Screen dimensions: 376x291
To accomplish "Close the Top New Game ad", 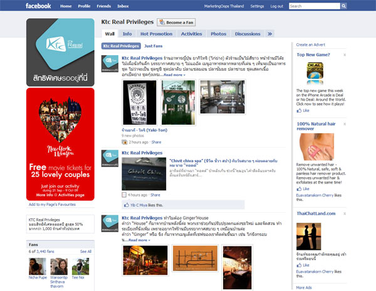I will pyautogui.click(x=345, y=55).
